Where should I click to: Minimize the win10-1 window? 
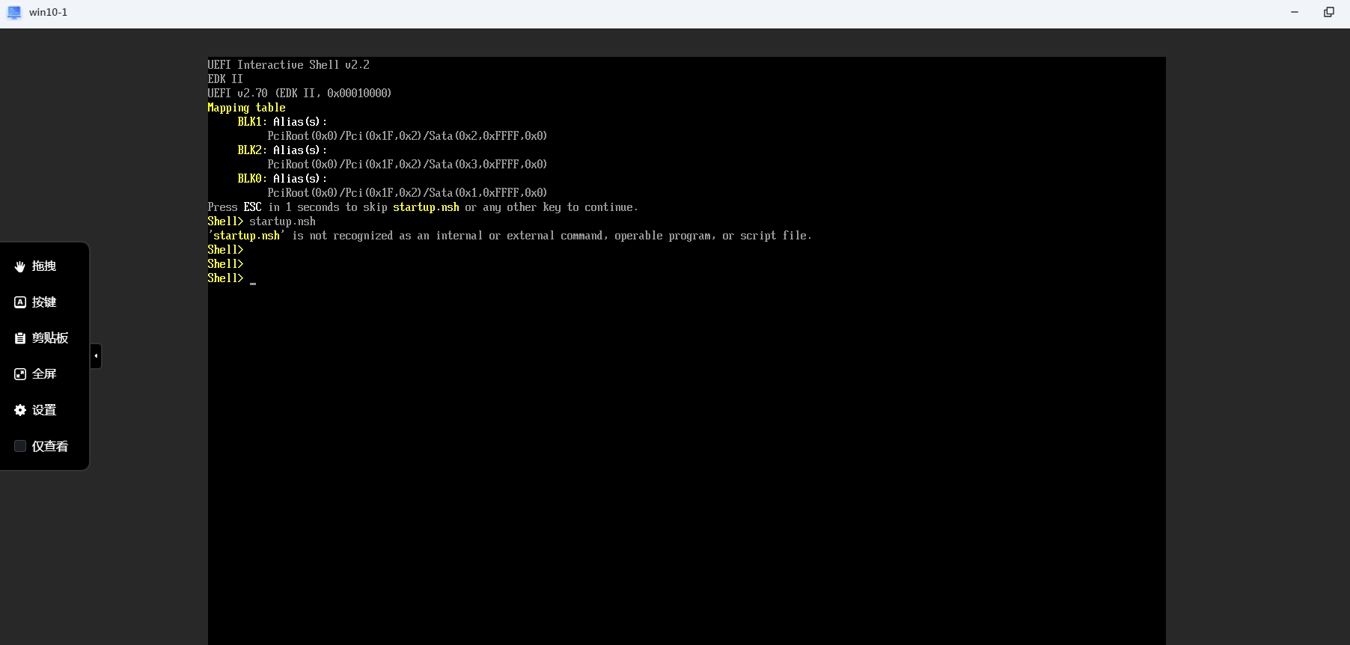1295,13
